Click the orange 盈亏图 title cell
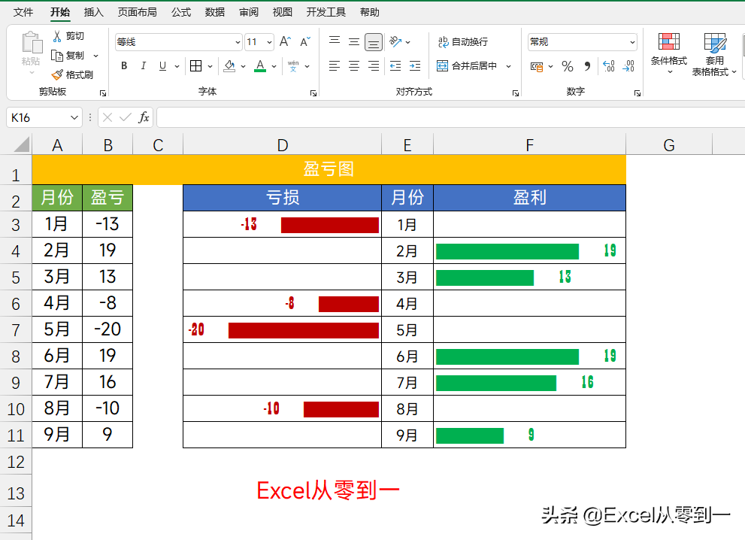The height and width of the screenshot is (540, 745). tap(329, 169)
